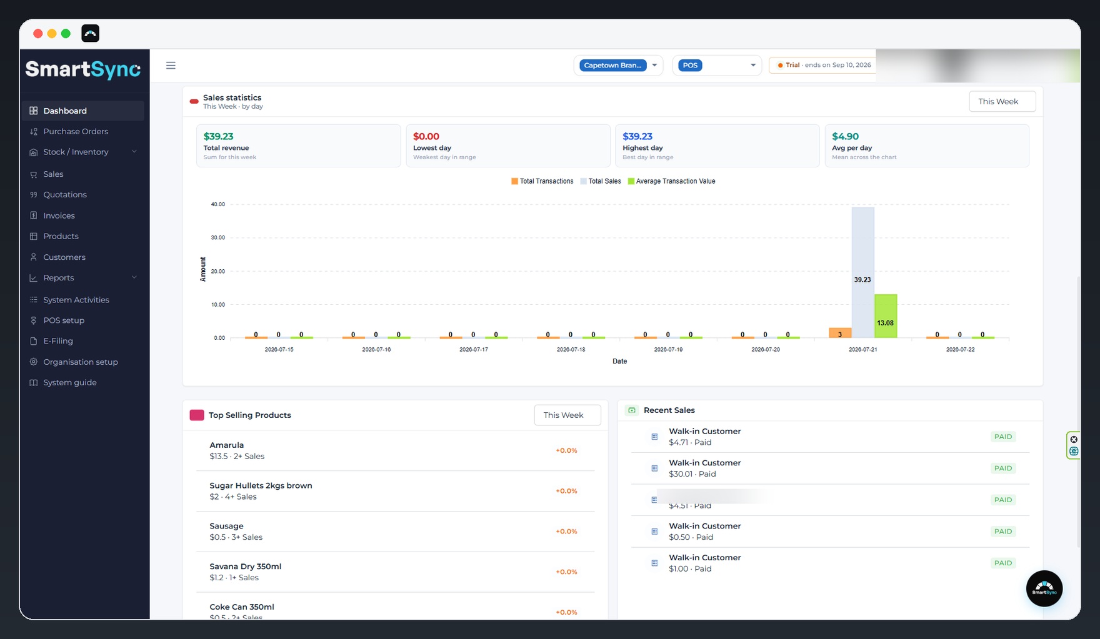This screenshot has height=639, width=1100.
Task: Change Sales statistics This Week range
Action: 1002,102
